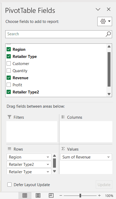Expand Region field dropdown in Rows
Viewport: 116px width, 199px height.
pos(48,157)
